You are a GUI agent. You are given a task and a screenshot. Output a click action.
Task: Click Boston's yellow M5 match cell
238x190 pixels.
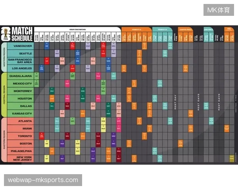(x=47, y=143)
